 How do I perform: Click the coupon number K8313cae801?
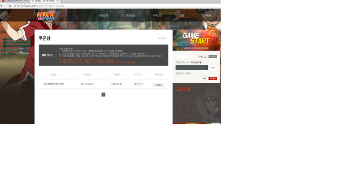click(x=87, y=84)
